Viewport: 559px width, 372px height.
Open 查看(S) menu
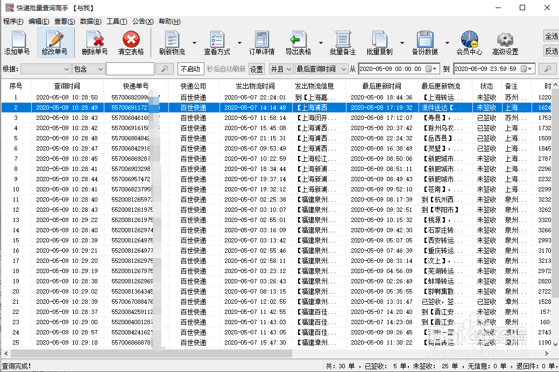pyautogui.click(x=65, y=22)
